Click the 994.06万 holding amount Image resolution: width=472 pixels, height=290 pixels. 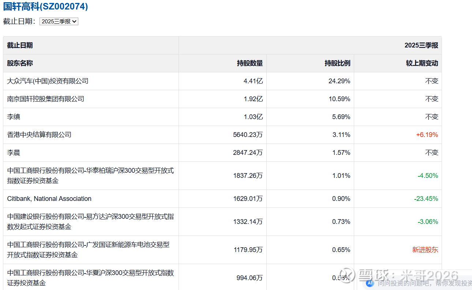pyautogui.click(x=250, y=278)
